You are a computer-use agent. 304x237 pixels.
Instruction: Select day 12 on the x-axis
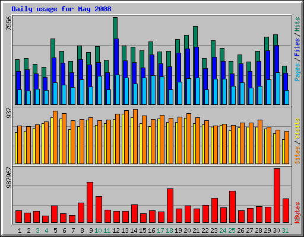click(x=116, y=230)
